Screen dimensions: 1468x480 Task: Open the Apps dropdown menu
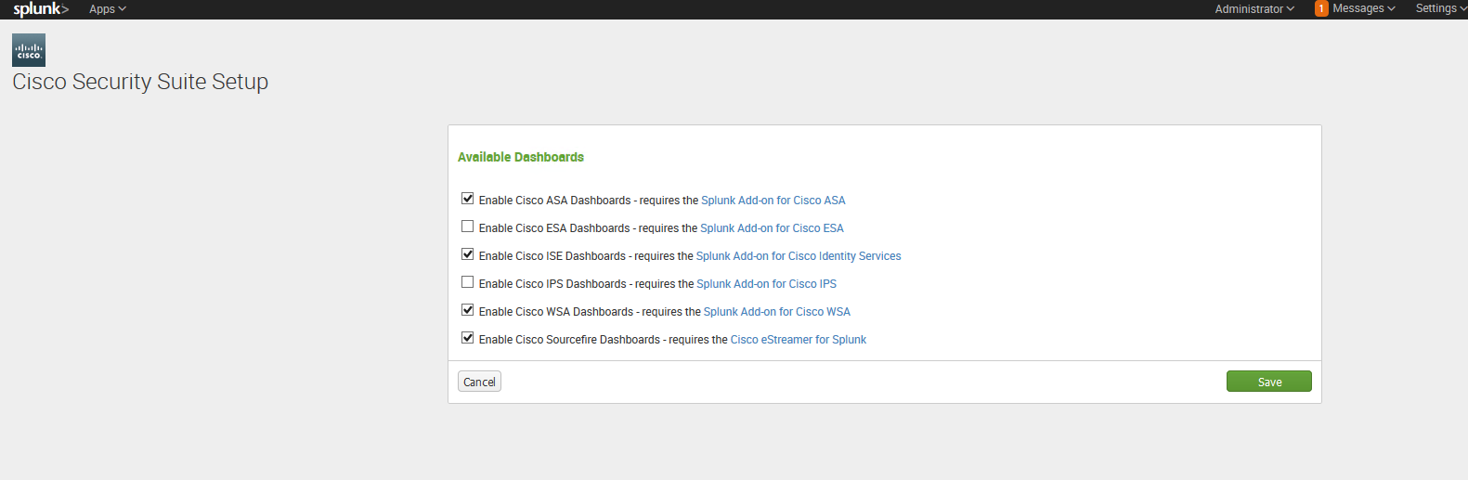click(108, 9)
